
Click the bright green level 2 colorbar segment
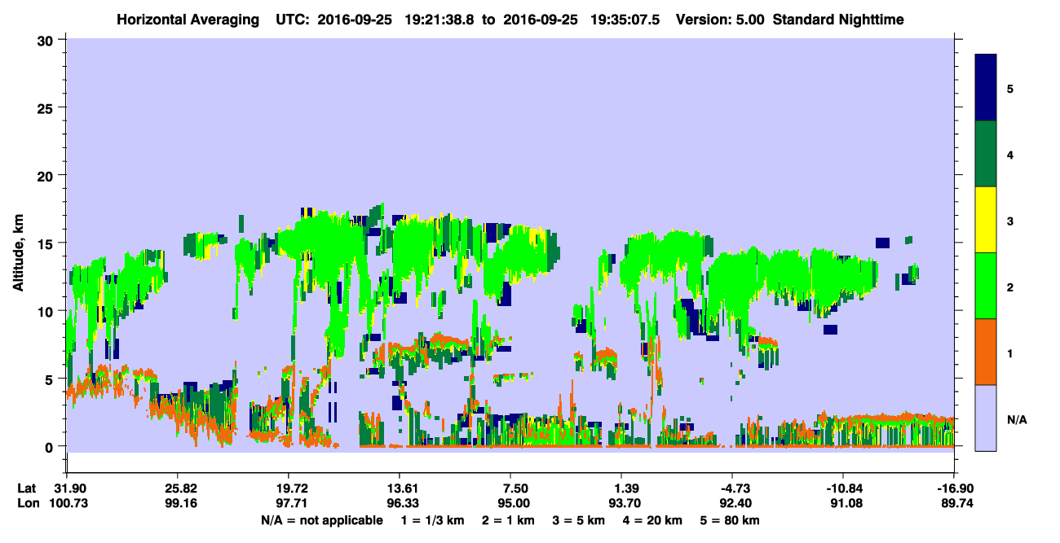pyautogui.click(x=986, y=286)
